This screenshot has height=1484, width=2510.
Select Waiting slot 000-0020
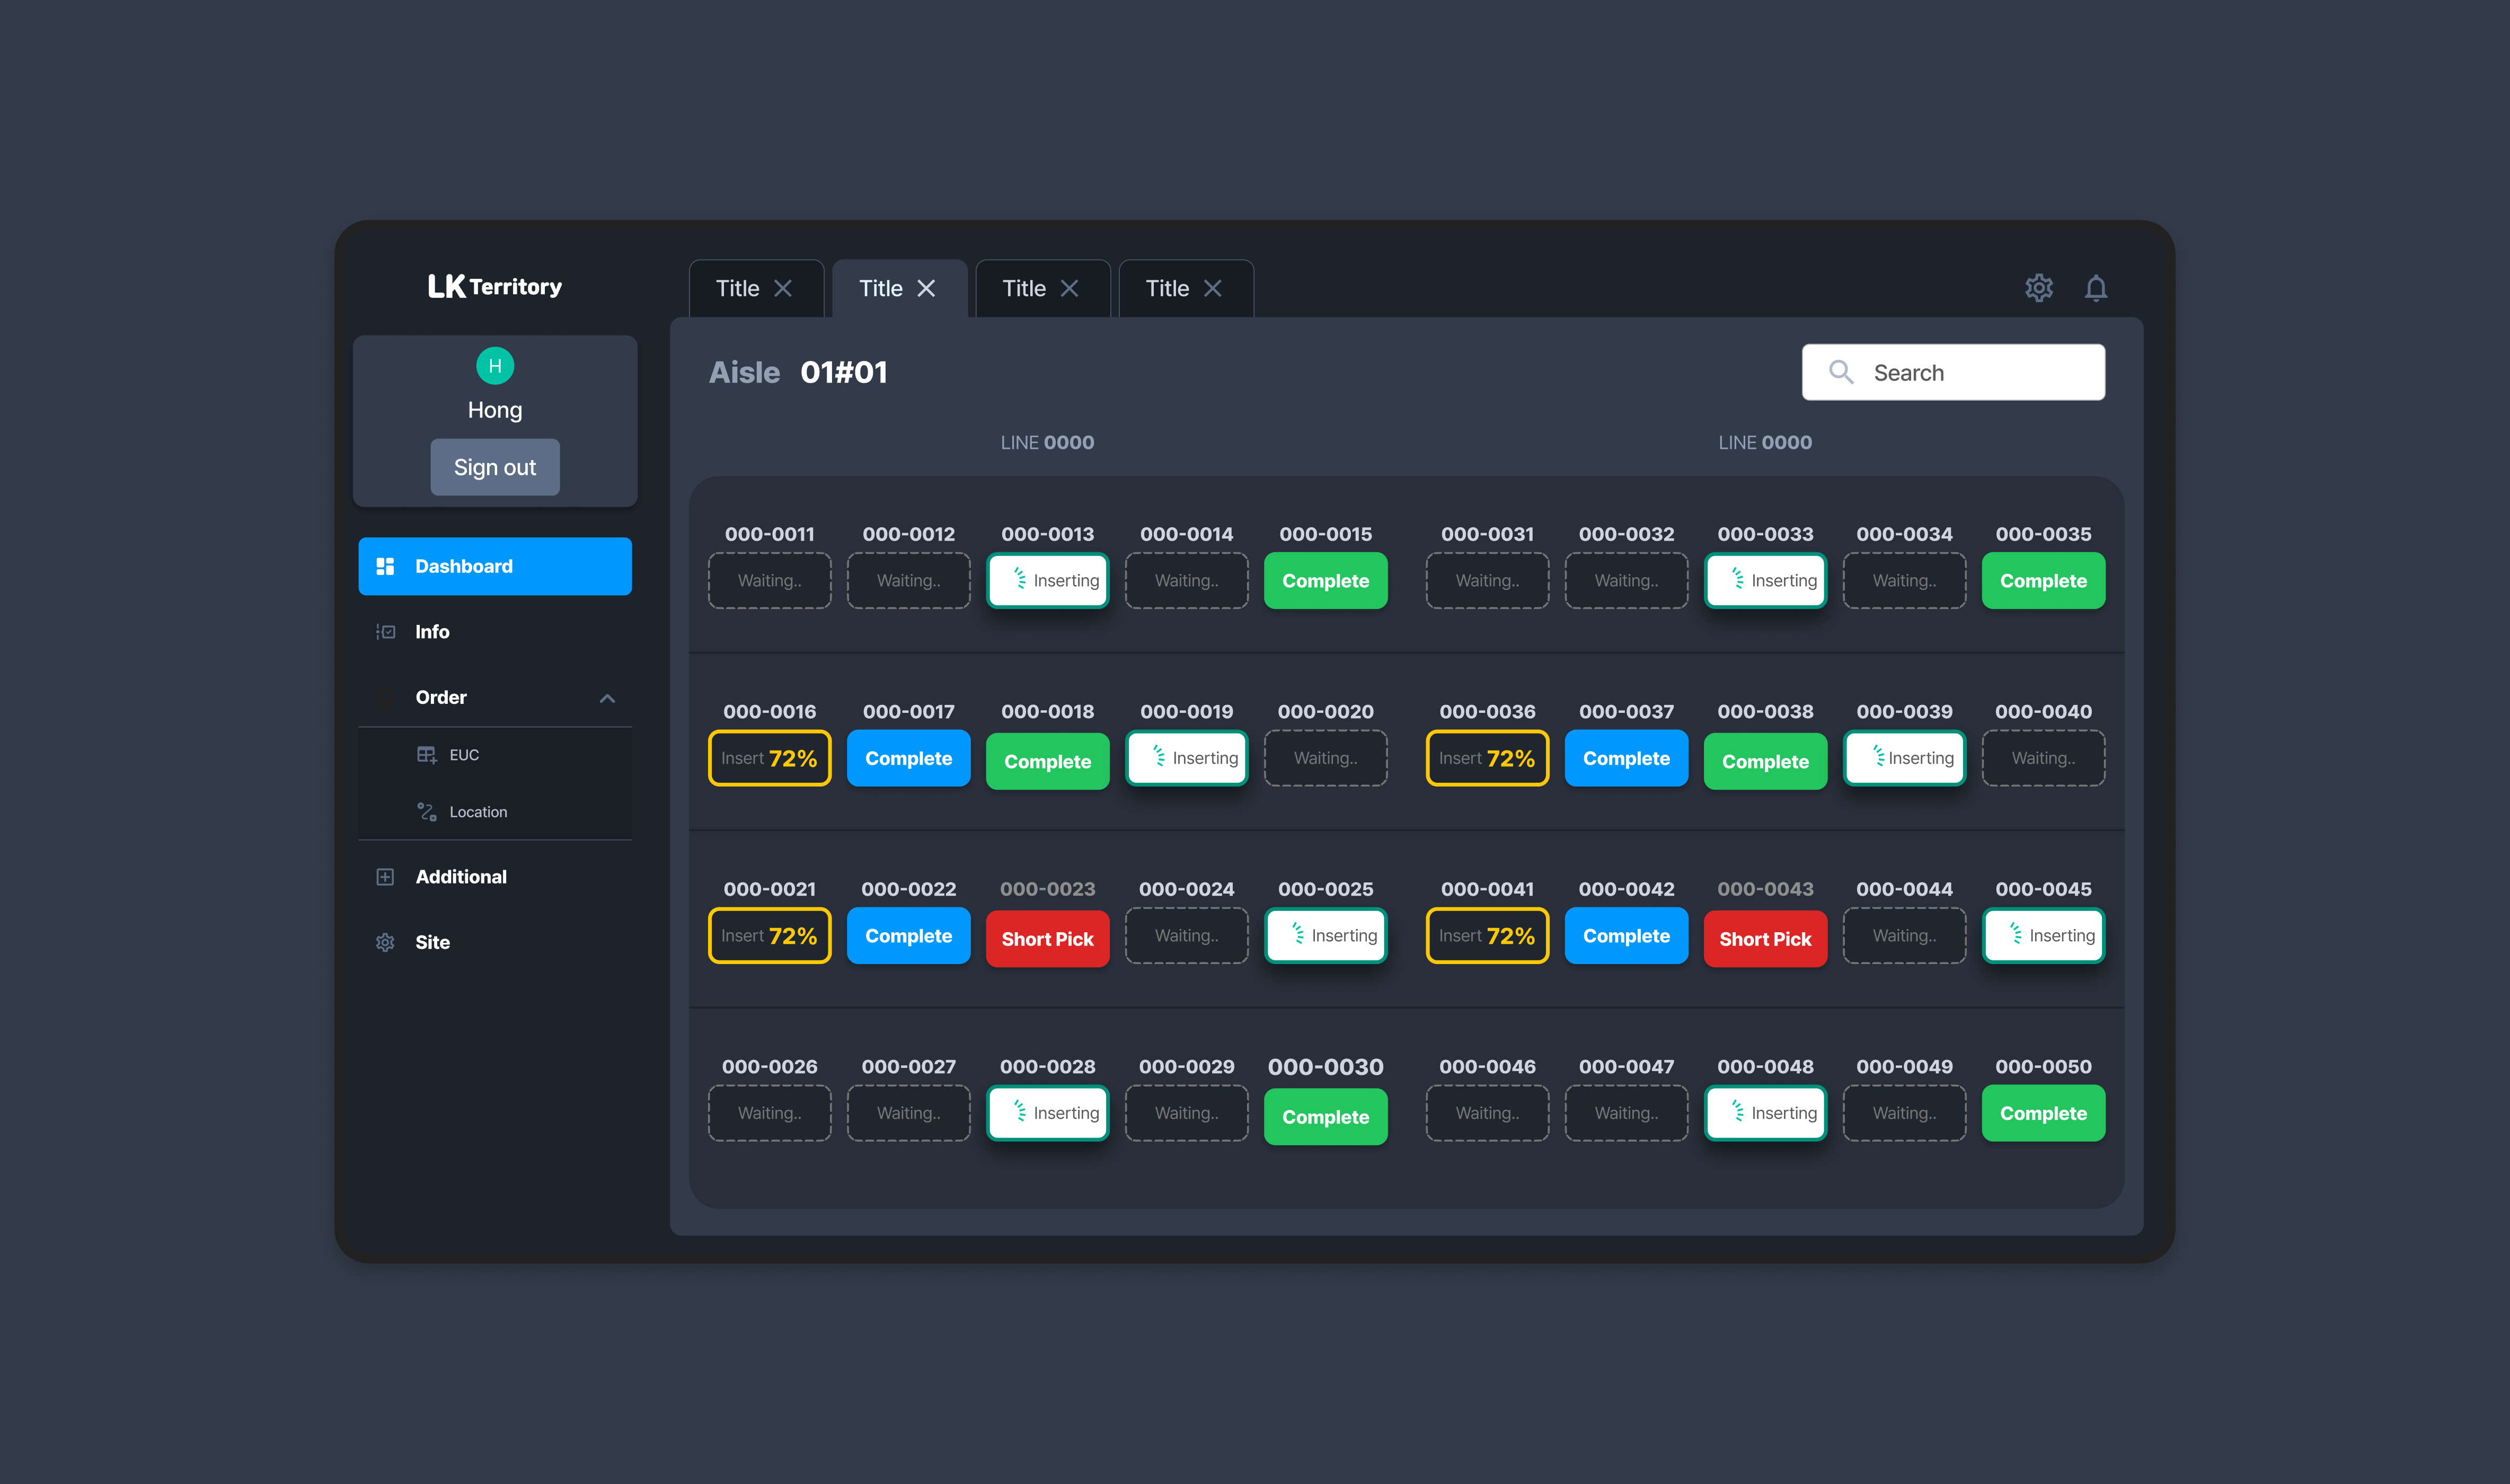(x=1325, y=758)
